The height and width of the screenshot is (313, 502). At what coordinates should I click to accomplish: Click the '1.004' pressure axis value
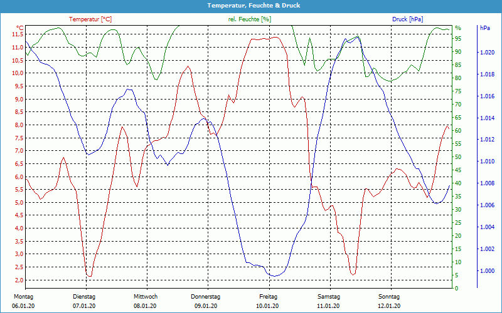pyautogui.click(x=488, y=227)
